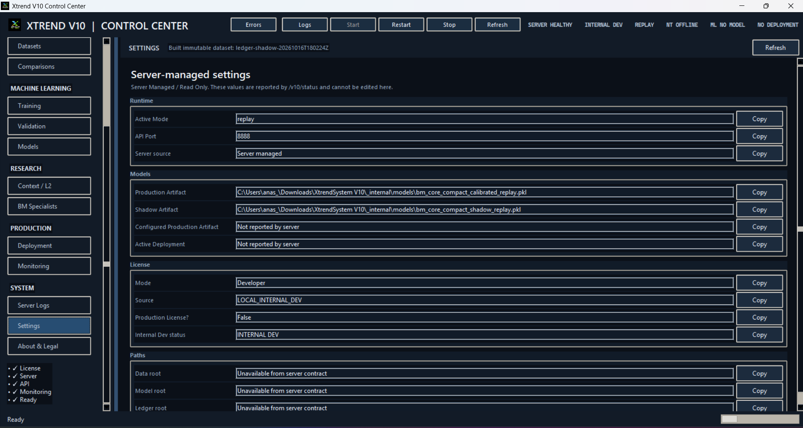Open the Errors panel

coord(253,25)
